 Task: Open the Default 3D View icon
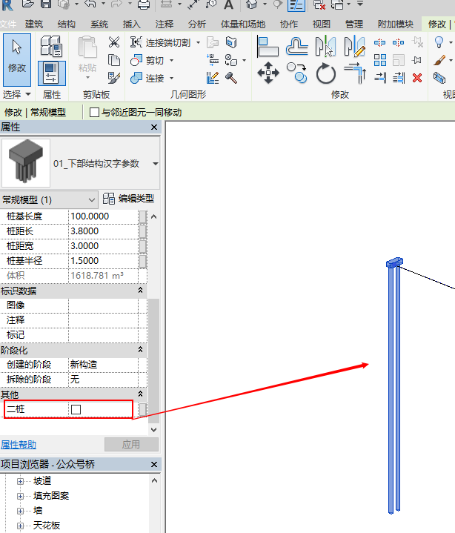(251, 4)
